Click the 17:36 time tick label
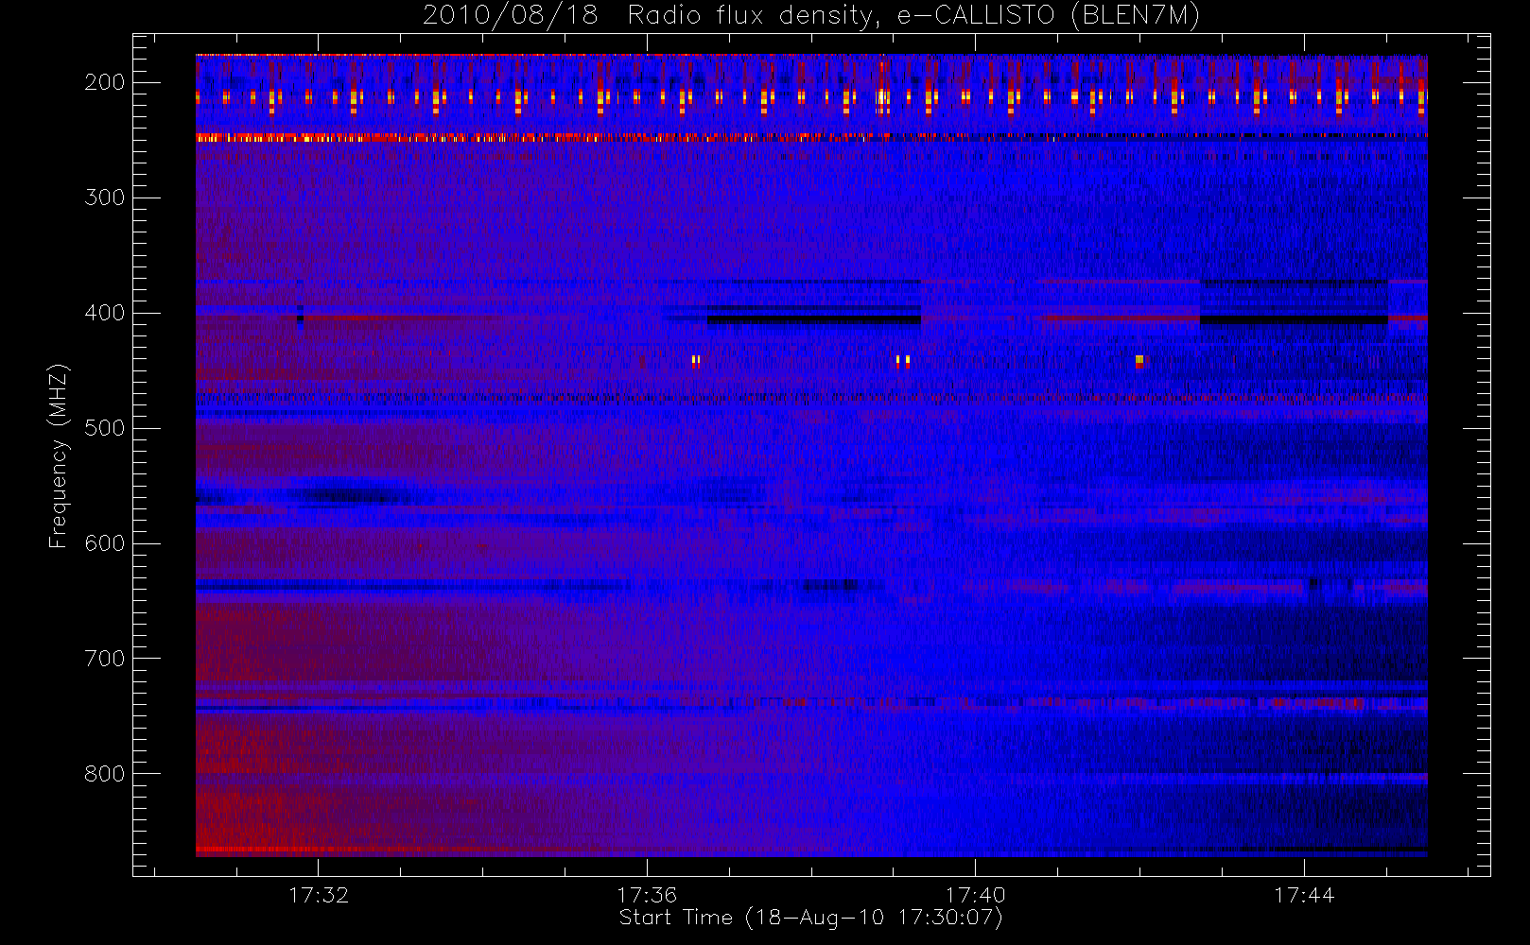The height and width of the screenshot is (945, 1530). (x=647, y=895)
